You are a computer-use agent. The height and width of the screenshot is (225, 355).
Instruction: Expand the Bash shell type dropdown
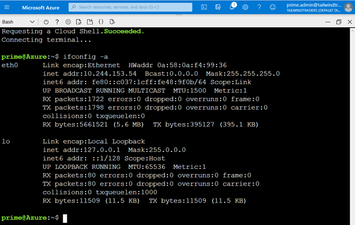18,22
